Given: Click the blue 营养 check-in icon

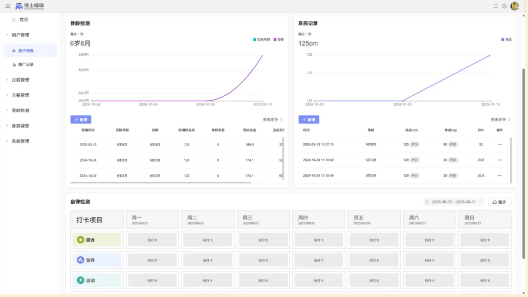Looking at the screenshot, I should [80, 260].
